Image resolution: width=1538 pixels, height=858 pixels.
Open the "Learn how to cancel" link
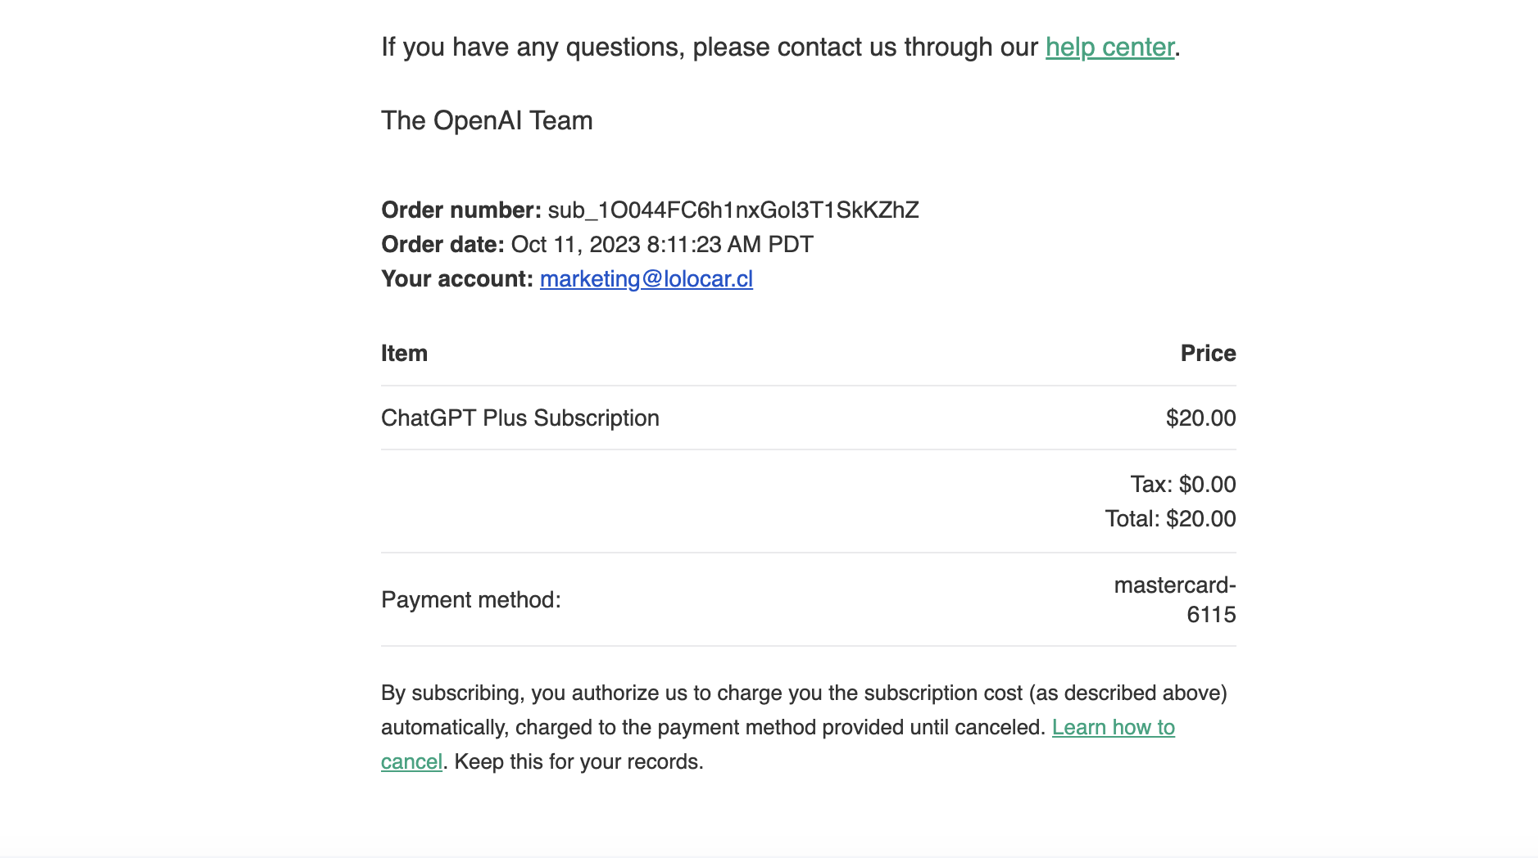[1113, 728]
